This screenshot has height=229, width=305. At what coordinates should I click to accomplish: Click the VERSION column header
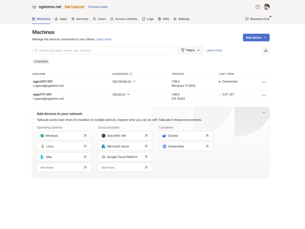coord(177,74)
